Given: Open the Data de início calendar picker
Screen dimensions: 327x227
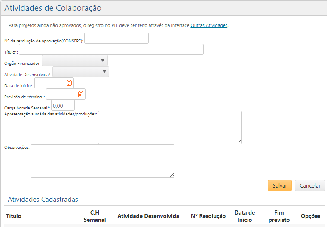Looking at the screenshot, I should click(x=69, y=83).
